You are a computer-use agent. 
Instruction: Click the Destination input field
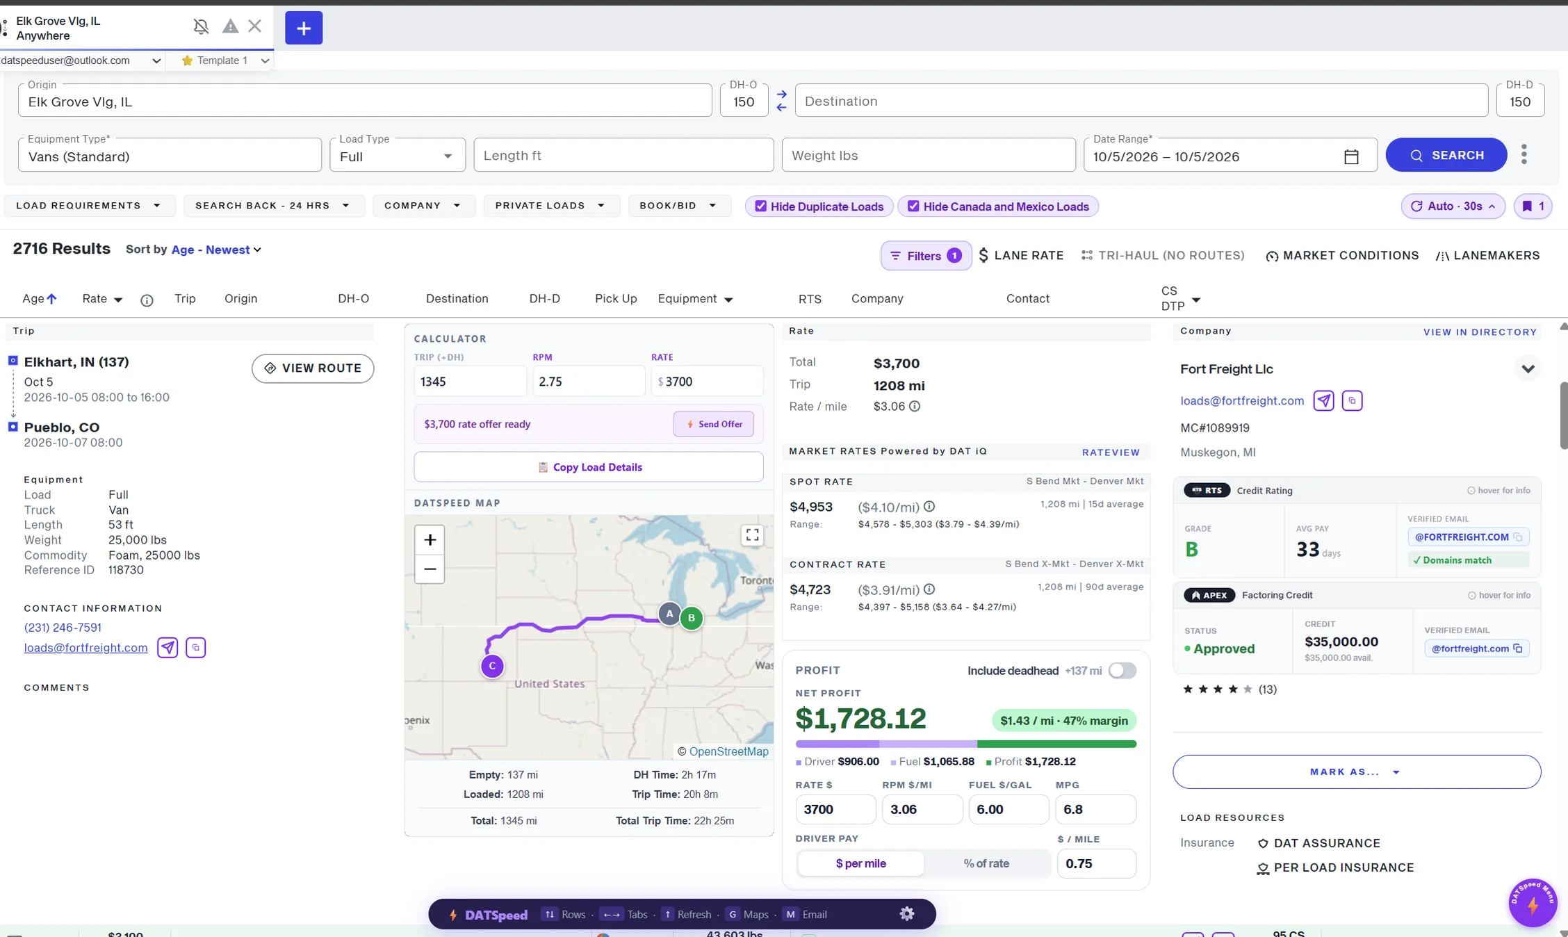coord(1141,101)
